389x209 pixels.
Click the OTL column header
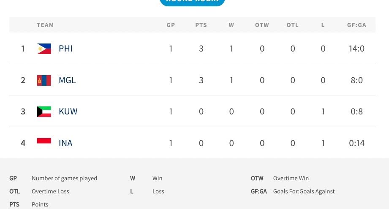click(293, 25)
